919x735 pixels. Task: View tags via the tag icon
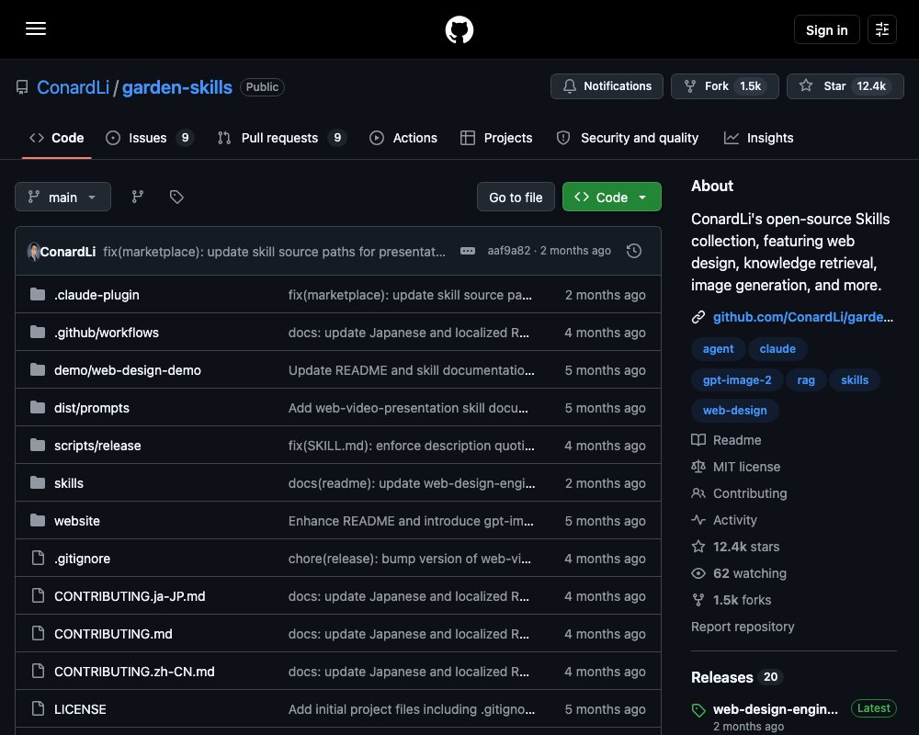[x=176, y=197]
